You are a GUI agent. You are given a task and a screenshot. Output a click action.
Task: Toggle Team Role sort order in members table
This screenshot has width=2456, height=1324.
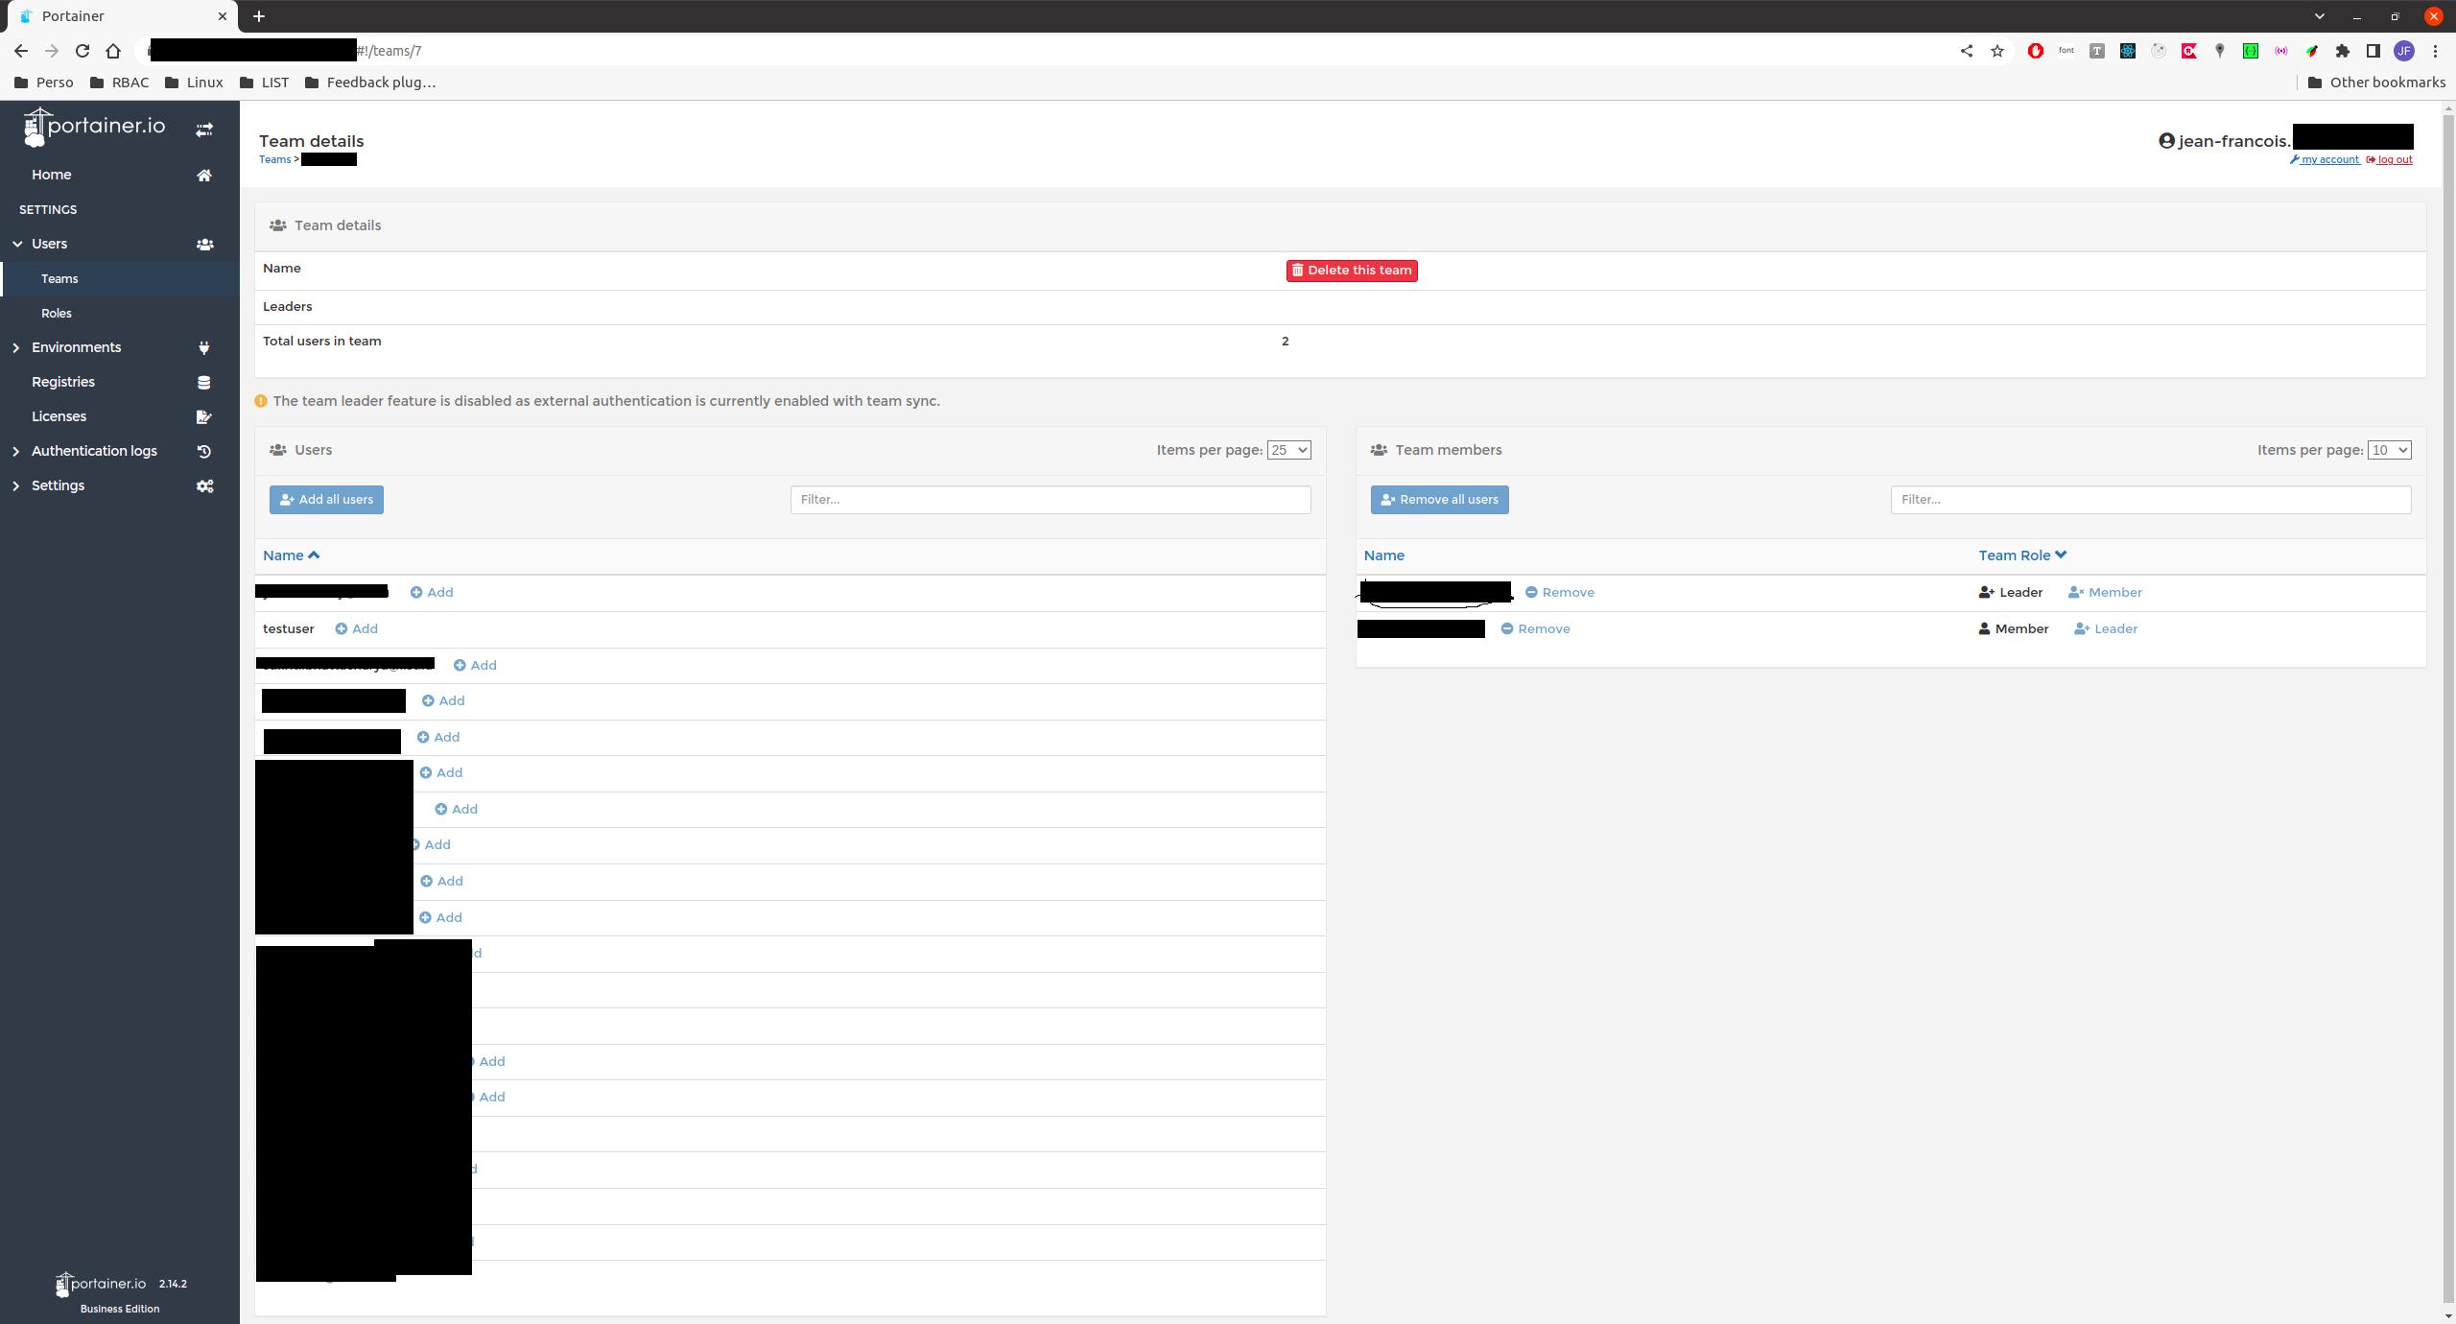pyautogui.click(x=2019, y=555)
